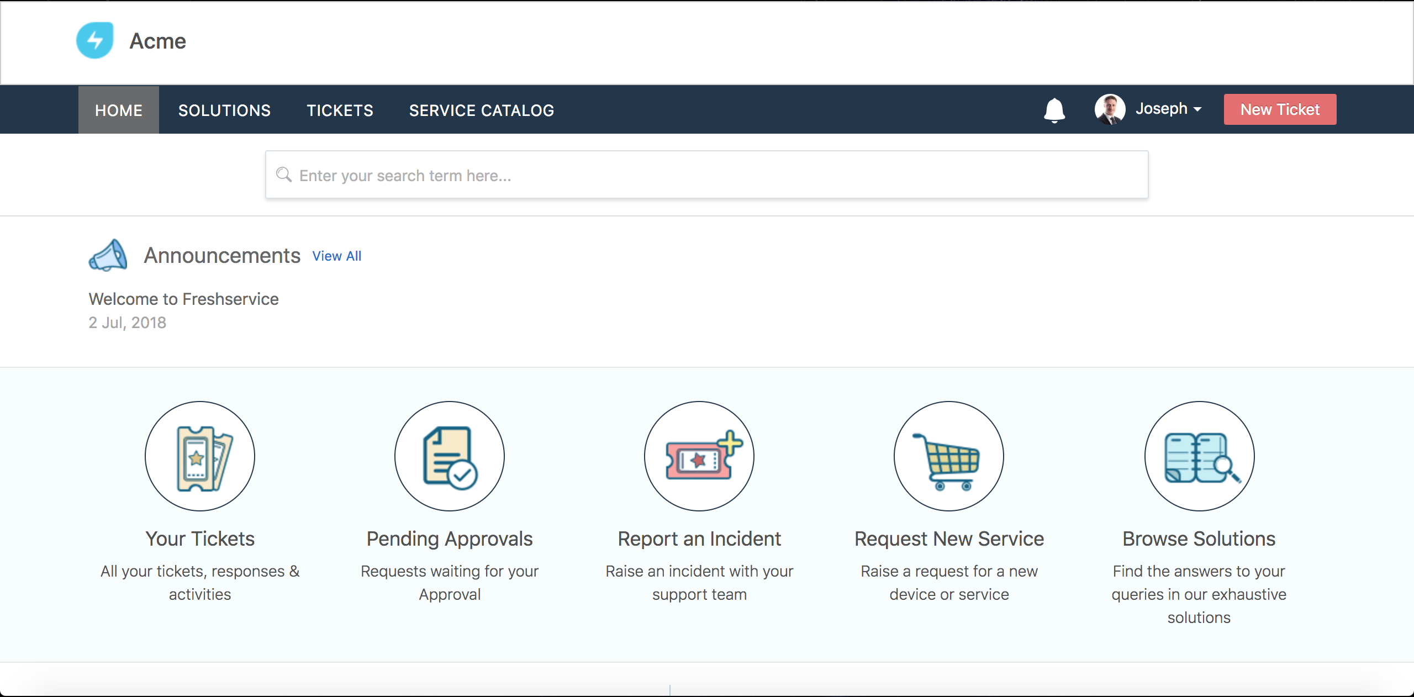Screen dimensions: 1414x697
Task: Click the Request New Service cart icon
Action: pyautogui.click(x=949, y=456)
